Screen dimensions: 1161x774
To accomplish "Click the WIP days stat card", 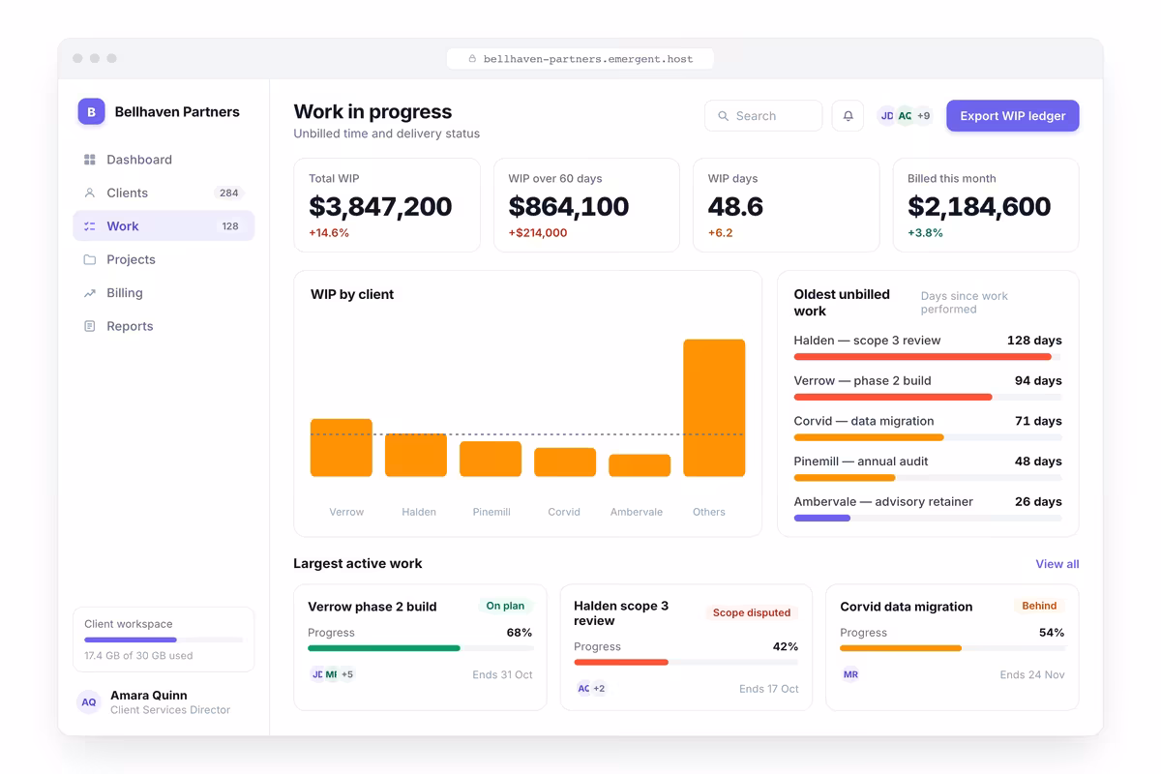I will [x=786, y=205].
